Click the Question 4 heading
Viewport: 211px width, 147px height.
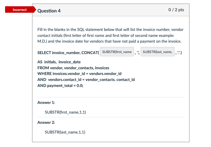coord(49,11)
